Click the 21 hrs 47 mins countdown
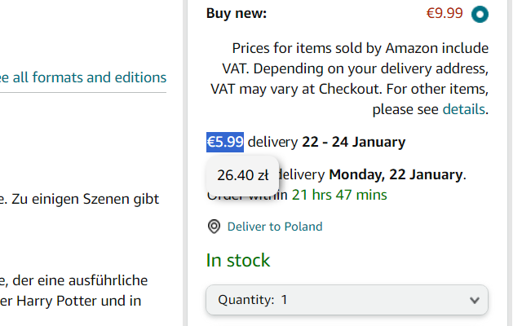 pos(339,195)
